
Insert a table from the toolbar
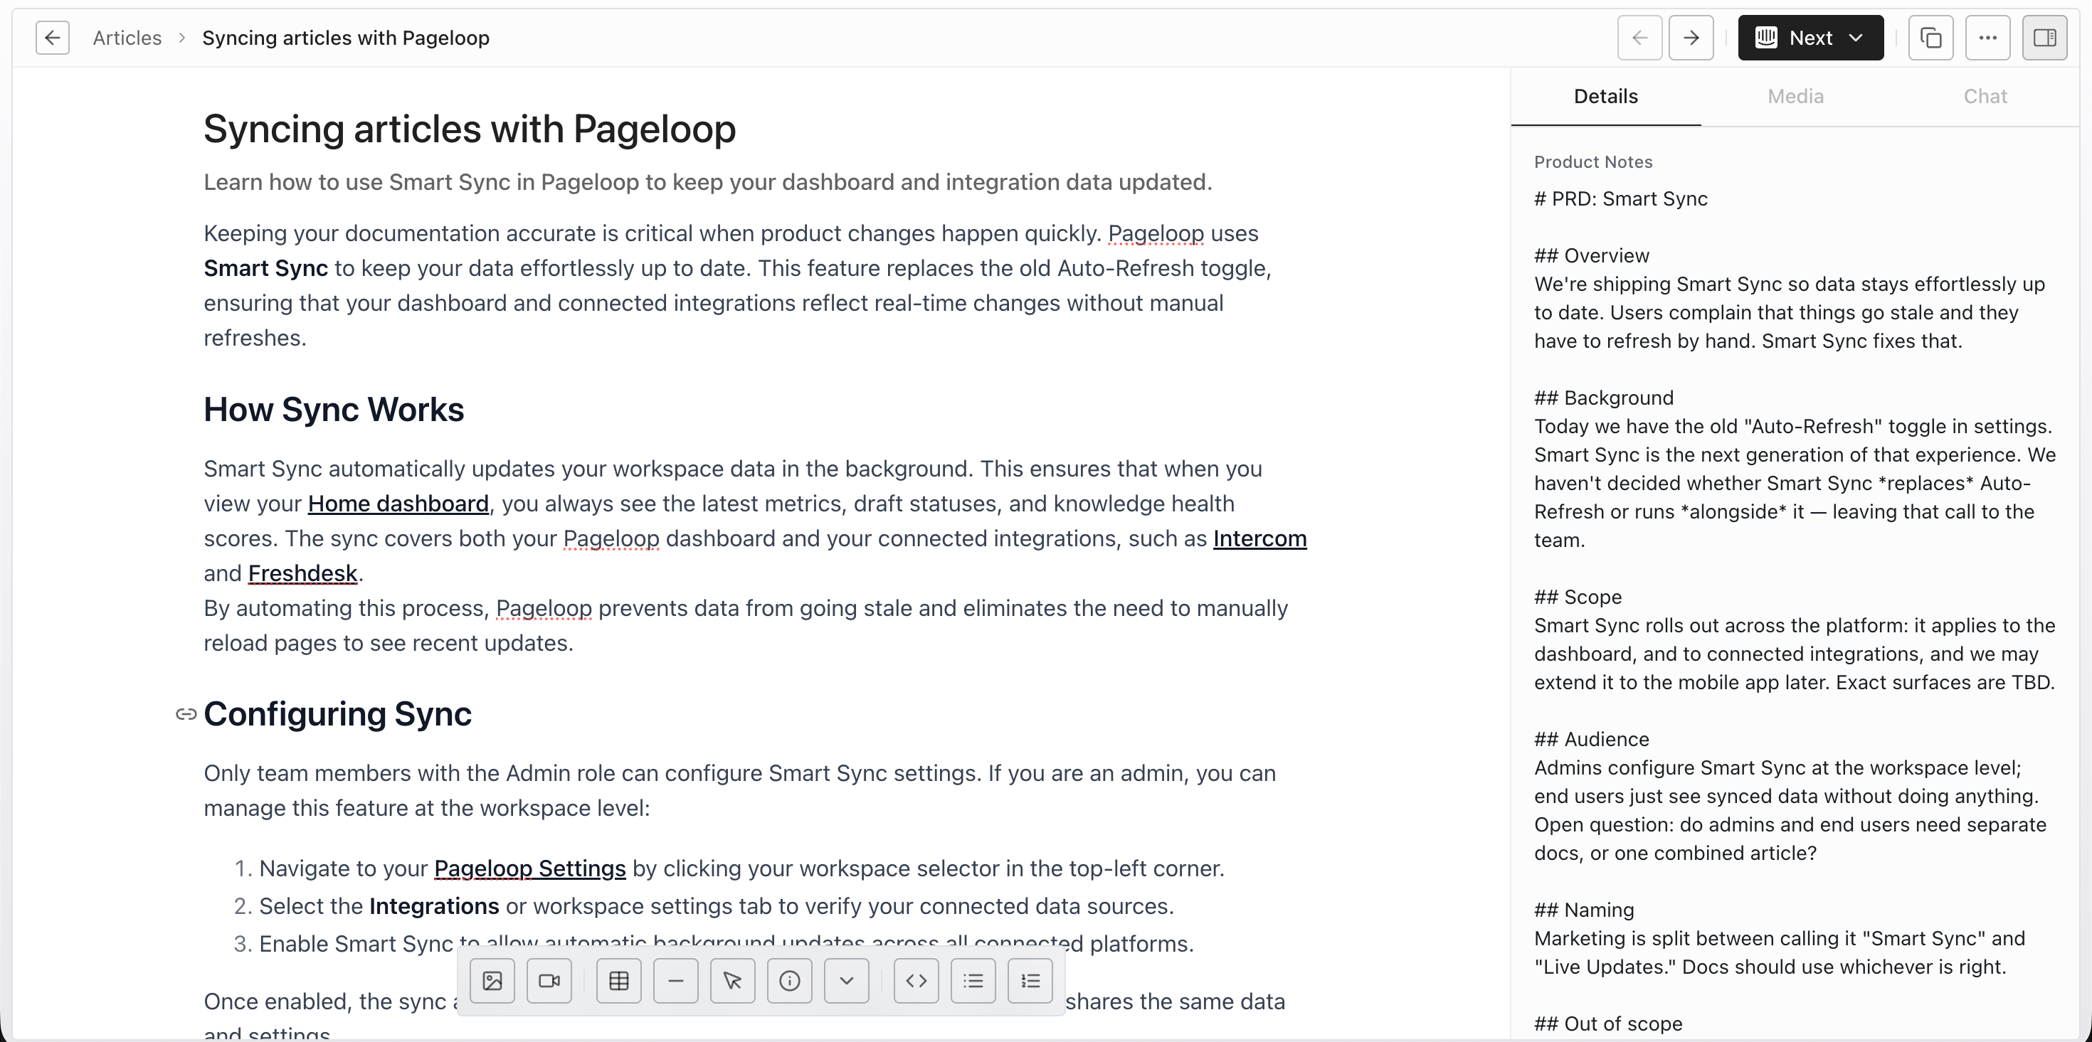(619, 980)
